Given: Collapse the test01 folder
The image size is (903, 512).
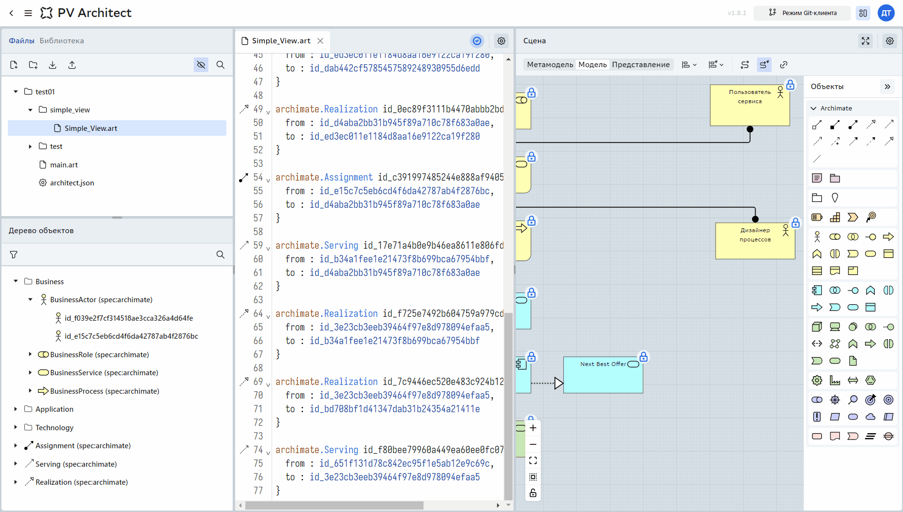Looking at the screenshot, I should (x=16, y=91).
